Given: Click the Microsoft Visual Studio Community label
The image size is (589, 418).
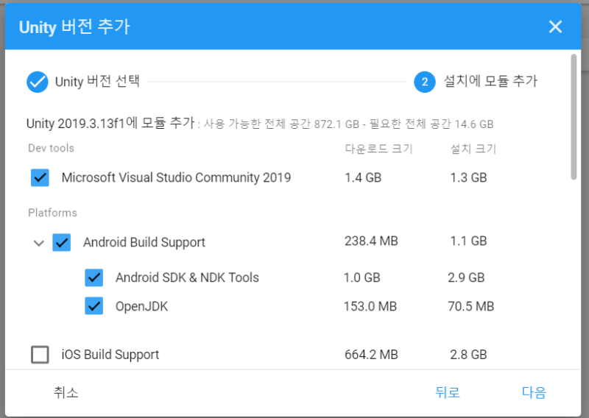Looking at the screenshot, I should point(176,177).
